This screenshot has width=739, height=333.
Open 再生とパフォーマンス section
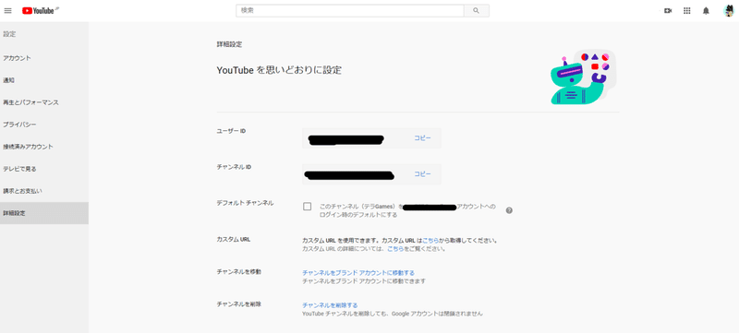44,102
